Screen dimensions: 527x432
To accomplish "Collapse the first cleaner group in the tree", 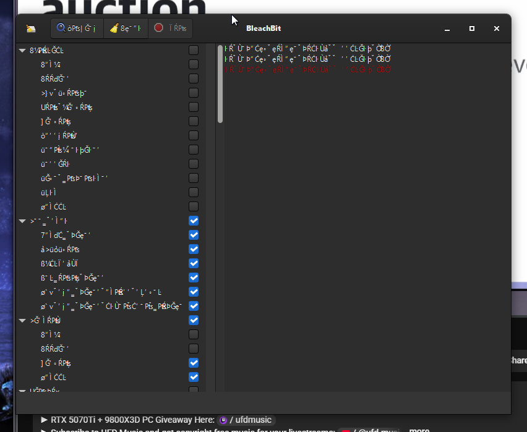I will (x=22, y=51).
